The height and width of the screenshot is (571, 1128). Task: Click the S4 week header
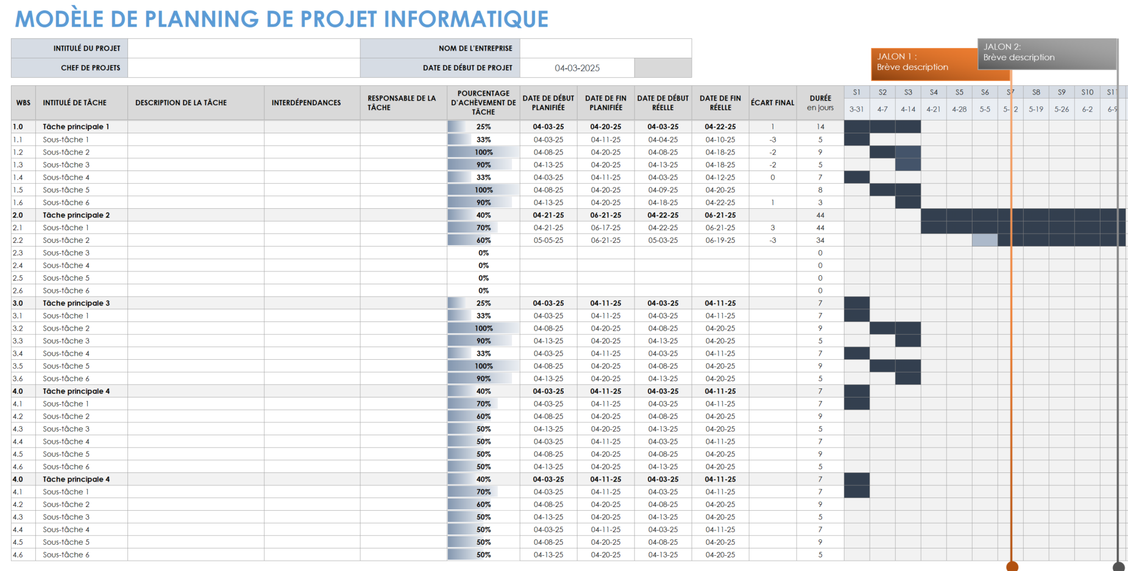point(934,93)
